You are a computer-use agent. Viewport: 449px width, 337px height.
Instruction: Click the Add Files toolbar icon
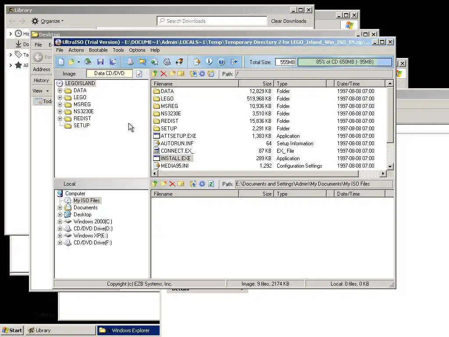tap(197, 62)
